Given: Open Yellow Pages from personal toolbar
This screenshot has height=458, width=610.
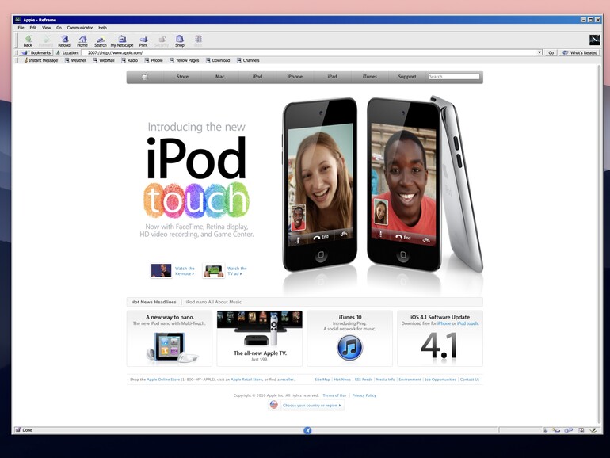Looking at the screenshot, I should 185,60.
